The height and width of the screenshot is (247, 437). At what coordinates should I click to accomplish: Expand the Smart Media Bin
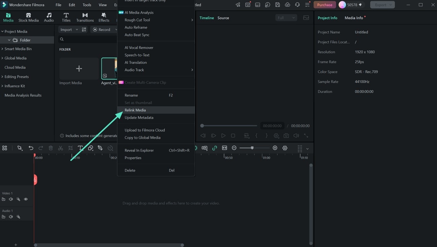point(2,49)
